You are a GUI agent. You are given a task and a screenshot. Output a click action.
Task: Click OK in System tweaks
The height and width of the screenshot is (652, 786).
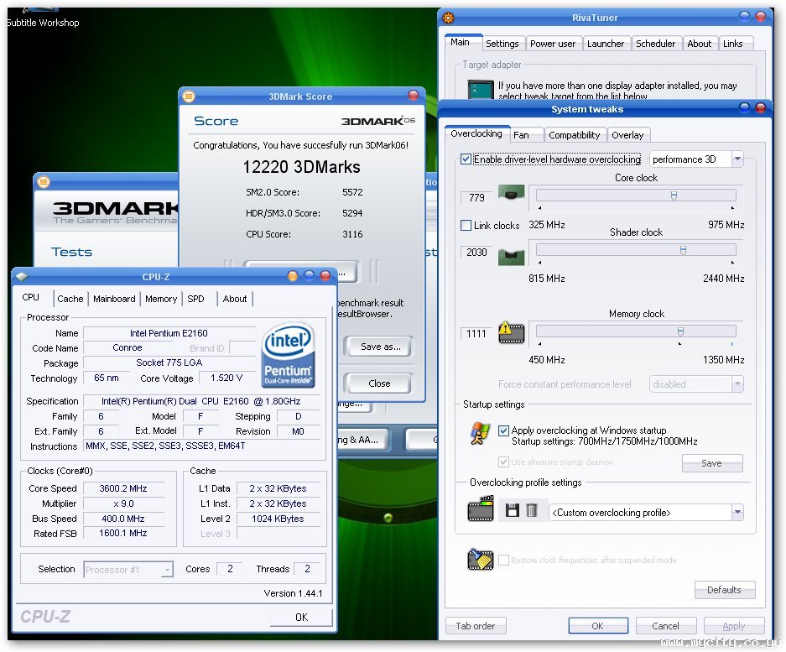[x=597, y=626]
